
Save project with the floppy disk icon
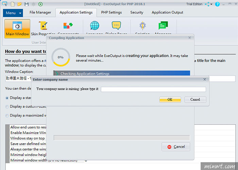pos(27,4)
